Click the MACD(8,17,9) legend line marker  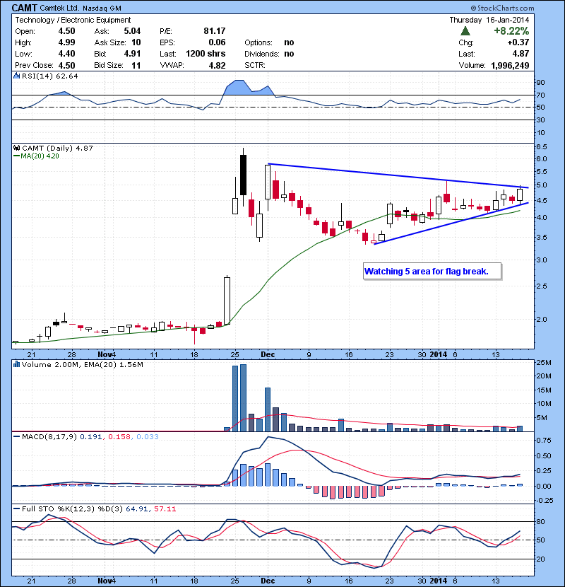(16, 436)
